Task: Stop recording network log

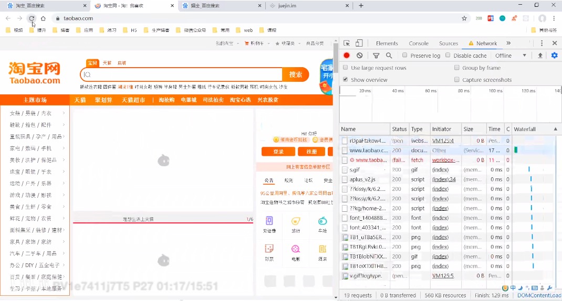Action: (x=347, y=56)
